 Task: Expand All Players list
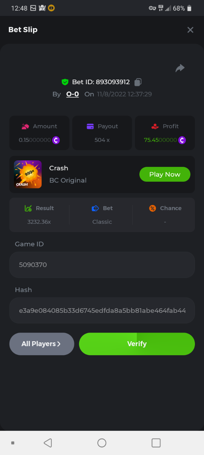[42, 344]
